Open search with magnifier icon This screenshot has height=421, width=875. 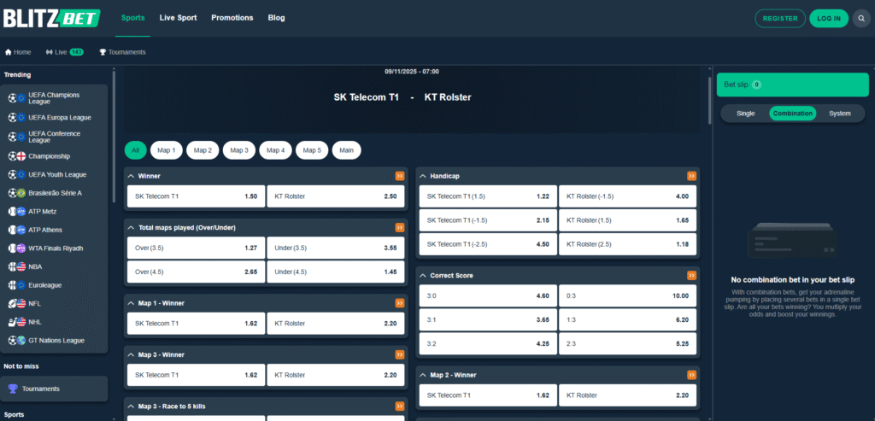pyautogui.click(x=861, y=19)
